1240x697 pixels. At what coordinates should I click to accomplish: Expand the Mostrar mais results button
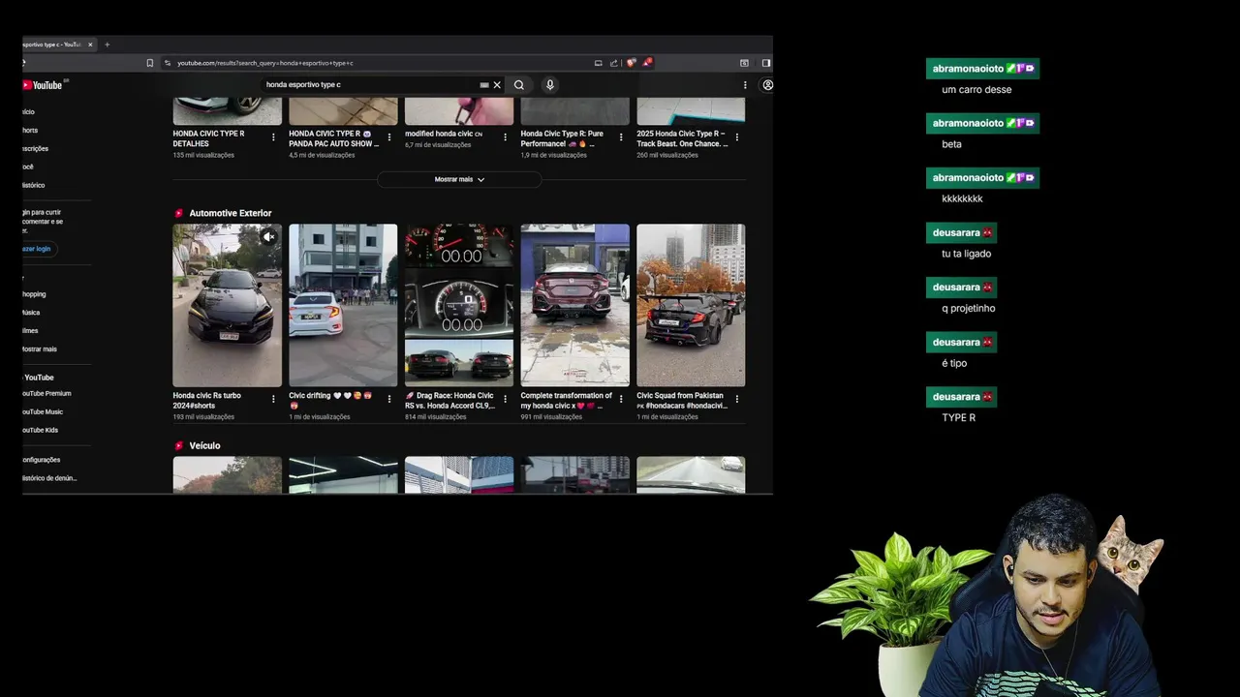click(x=459, y=179)
